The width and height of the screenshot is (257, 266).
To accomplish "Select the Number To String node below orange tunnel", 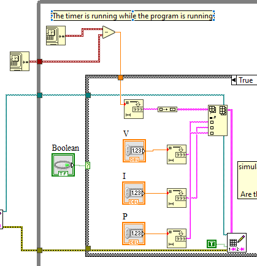I will pyautogui.click(x=134, y=109).
